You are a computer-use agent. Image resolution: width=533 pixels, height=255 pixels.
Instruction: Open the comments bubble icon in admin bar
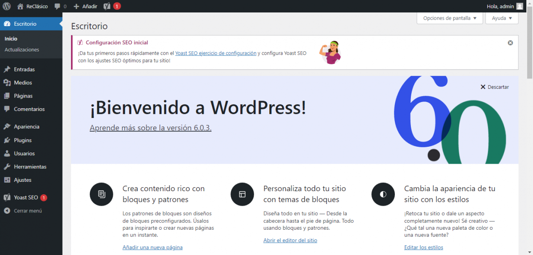coord(57,6)
